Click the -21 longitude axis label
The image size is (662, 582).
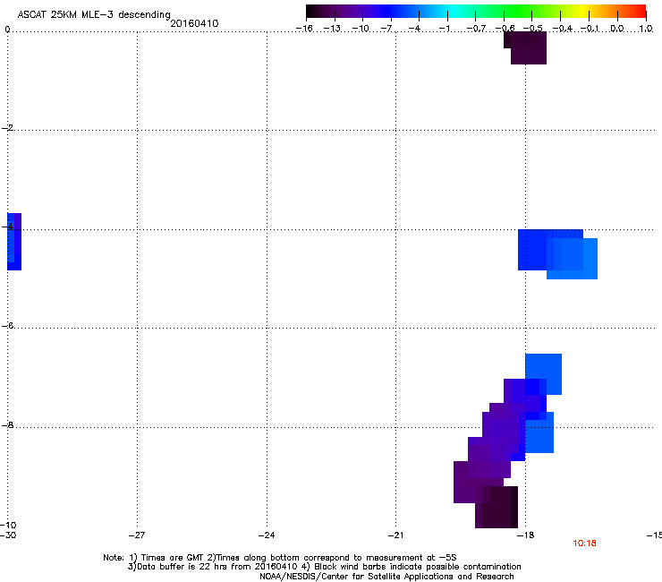[x=395, y=535]
